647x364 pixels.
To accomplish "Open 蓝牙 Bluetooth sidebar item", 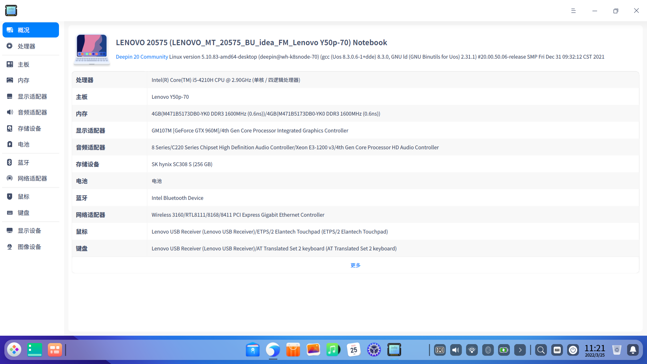I will pos(24,162).
